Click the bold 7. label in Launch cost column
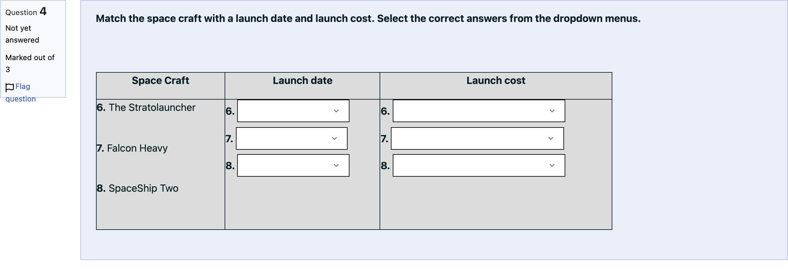This screenshot has width=788, height=270. coord(384,139)
